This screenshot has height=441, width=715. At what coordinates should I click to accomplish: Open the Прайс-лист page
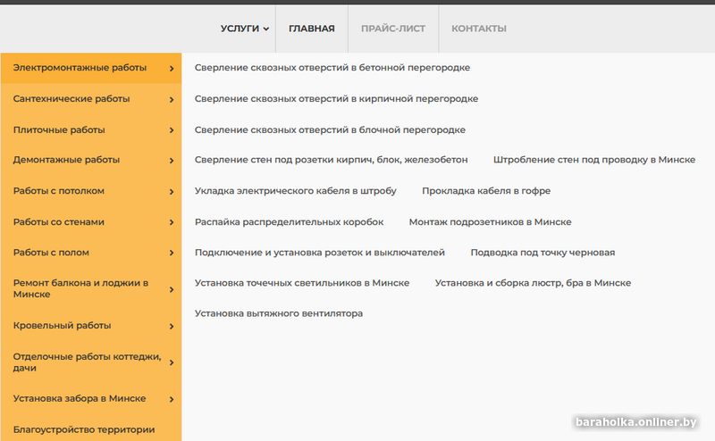pyautogui.click(x=393, y=29)
